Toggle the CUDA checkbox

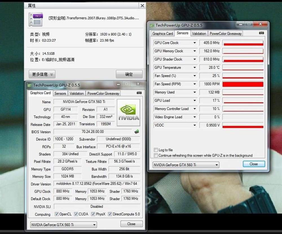(76, 214)
